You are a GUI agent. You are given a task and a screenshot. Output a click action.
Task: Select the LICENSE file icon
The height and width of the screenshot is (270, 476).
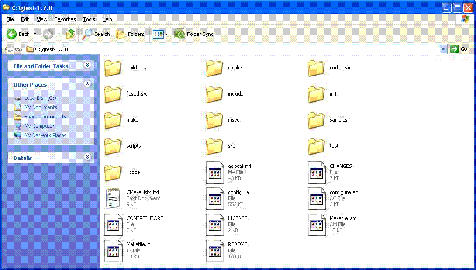(215, 225)
